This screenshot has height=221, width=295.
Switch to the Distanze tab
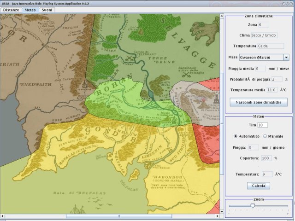(11, 10)
